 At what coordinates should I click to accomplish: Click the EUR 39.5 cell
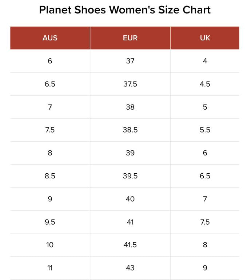[x=130, y=176]
